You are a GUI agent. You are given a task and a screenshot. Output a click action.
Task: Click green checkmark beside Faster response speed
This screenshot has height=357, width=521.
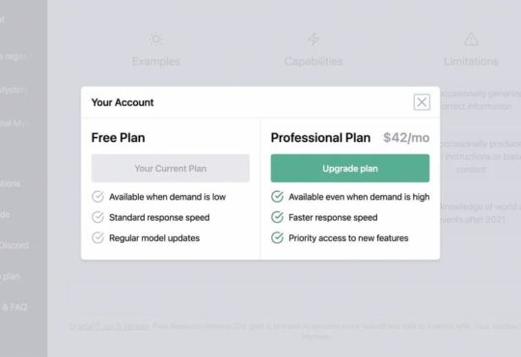[x=277, y=217]
